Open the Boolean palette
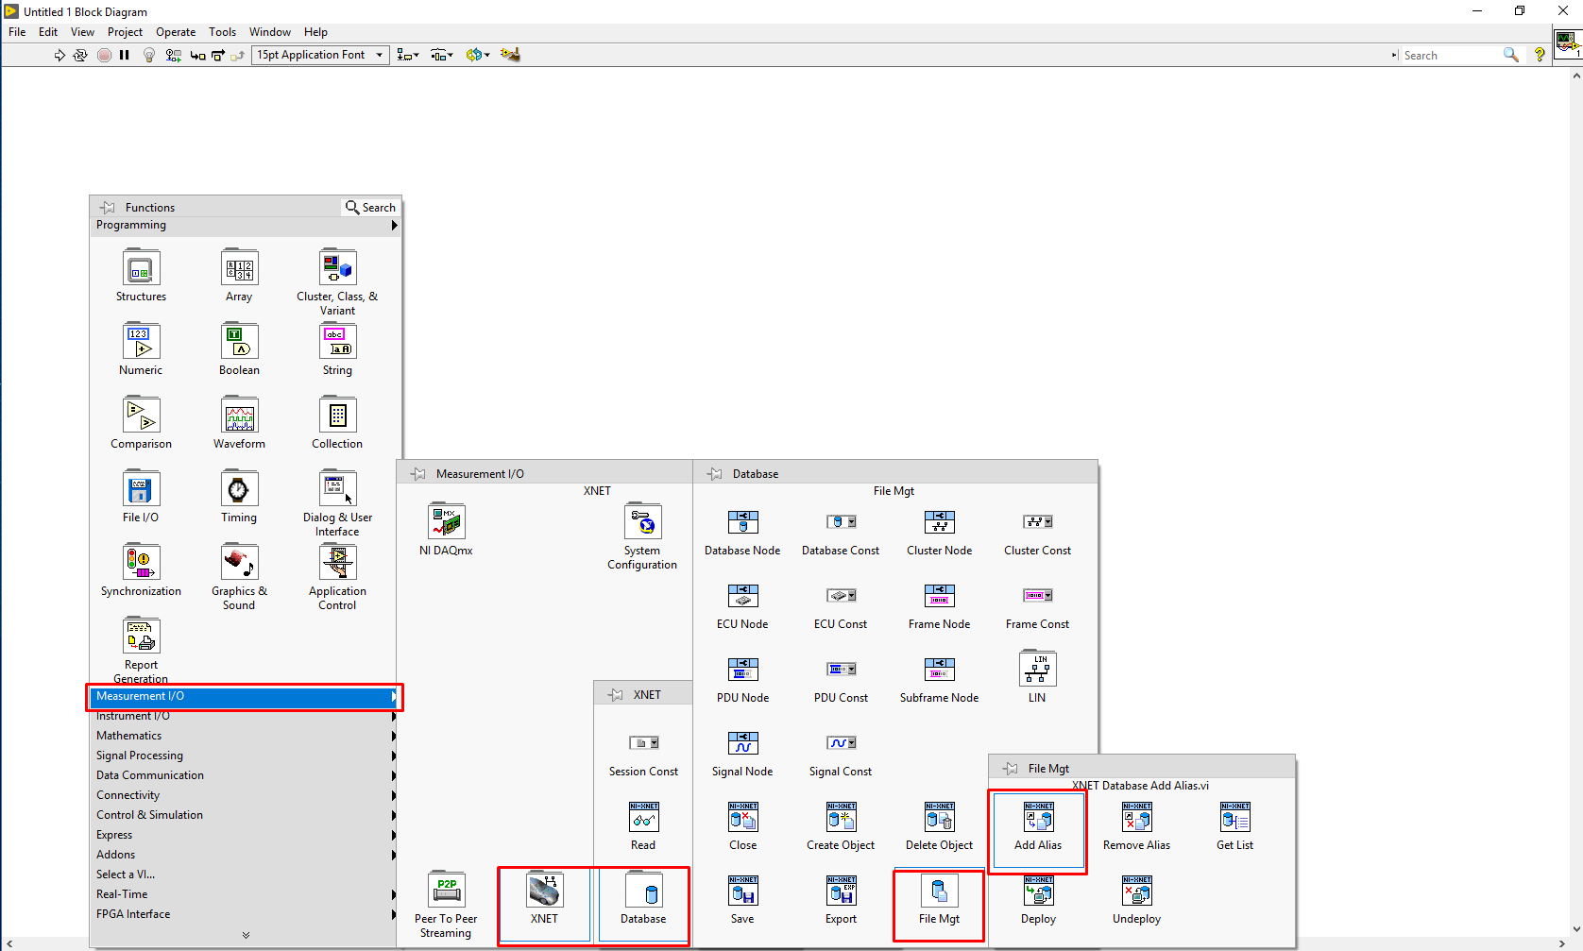This screenshot has width=1583, height=951. point(239,342)
